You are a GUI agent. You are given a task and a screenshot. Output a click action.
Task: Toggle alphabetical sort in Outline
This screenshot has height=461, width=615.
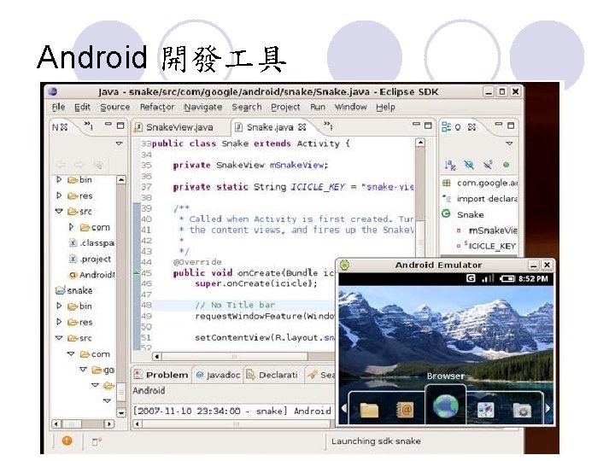(x=450, y=165)
